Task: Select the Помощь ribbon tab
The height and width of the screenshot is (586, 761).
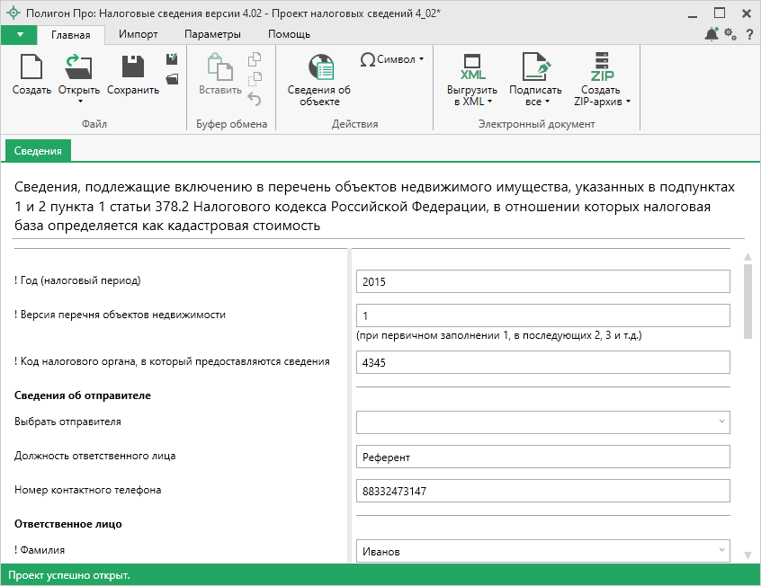Action: [x=289, y=34]
